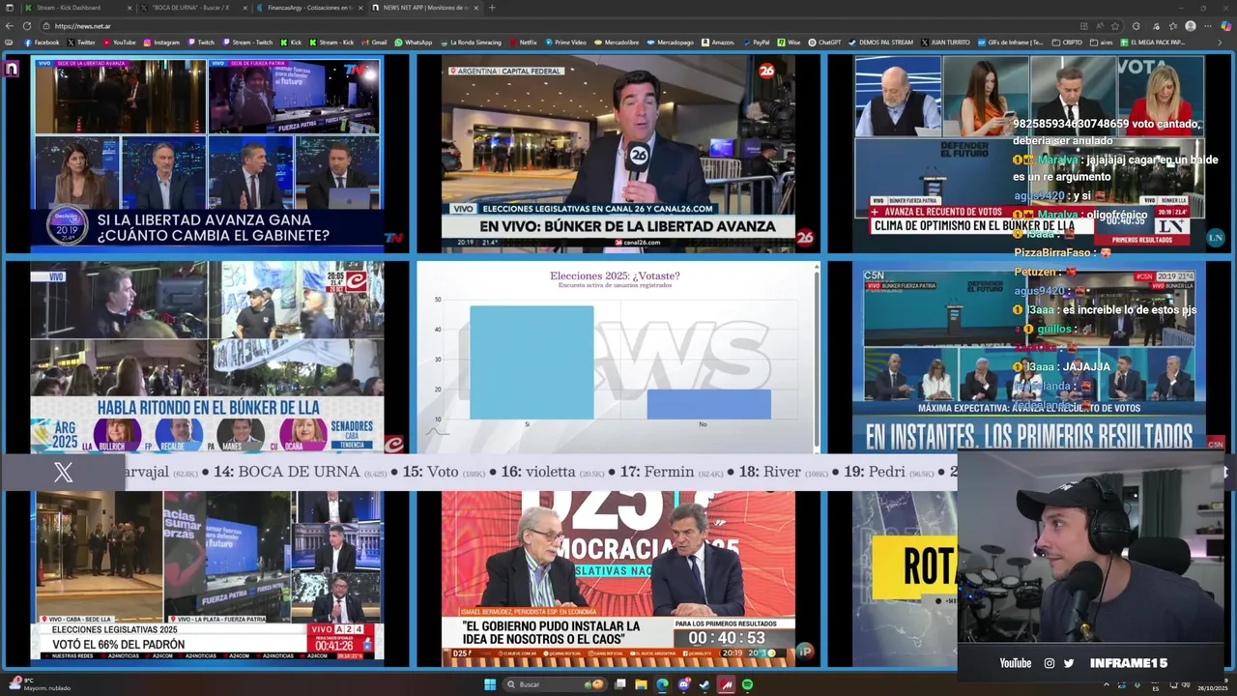
Task: Open the tab actions menu button
Action: (x=9, y=8)
